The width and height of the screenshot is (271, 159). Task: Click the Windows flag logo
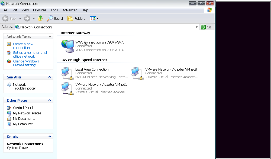tap(209, 10)
